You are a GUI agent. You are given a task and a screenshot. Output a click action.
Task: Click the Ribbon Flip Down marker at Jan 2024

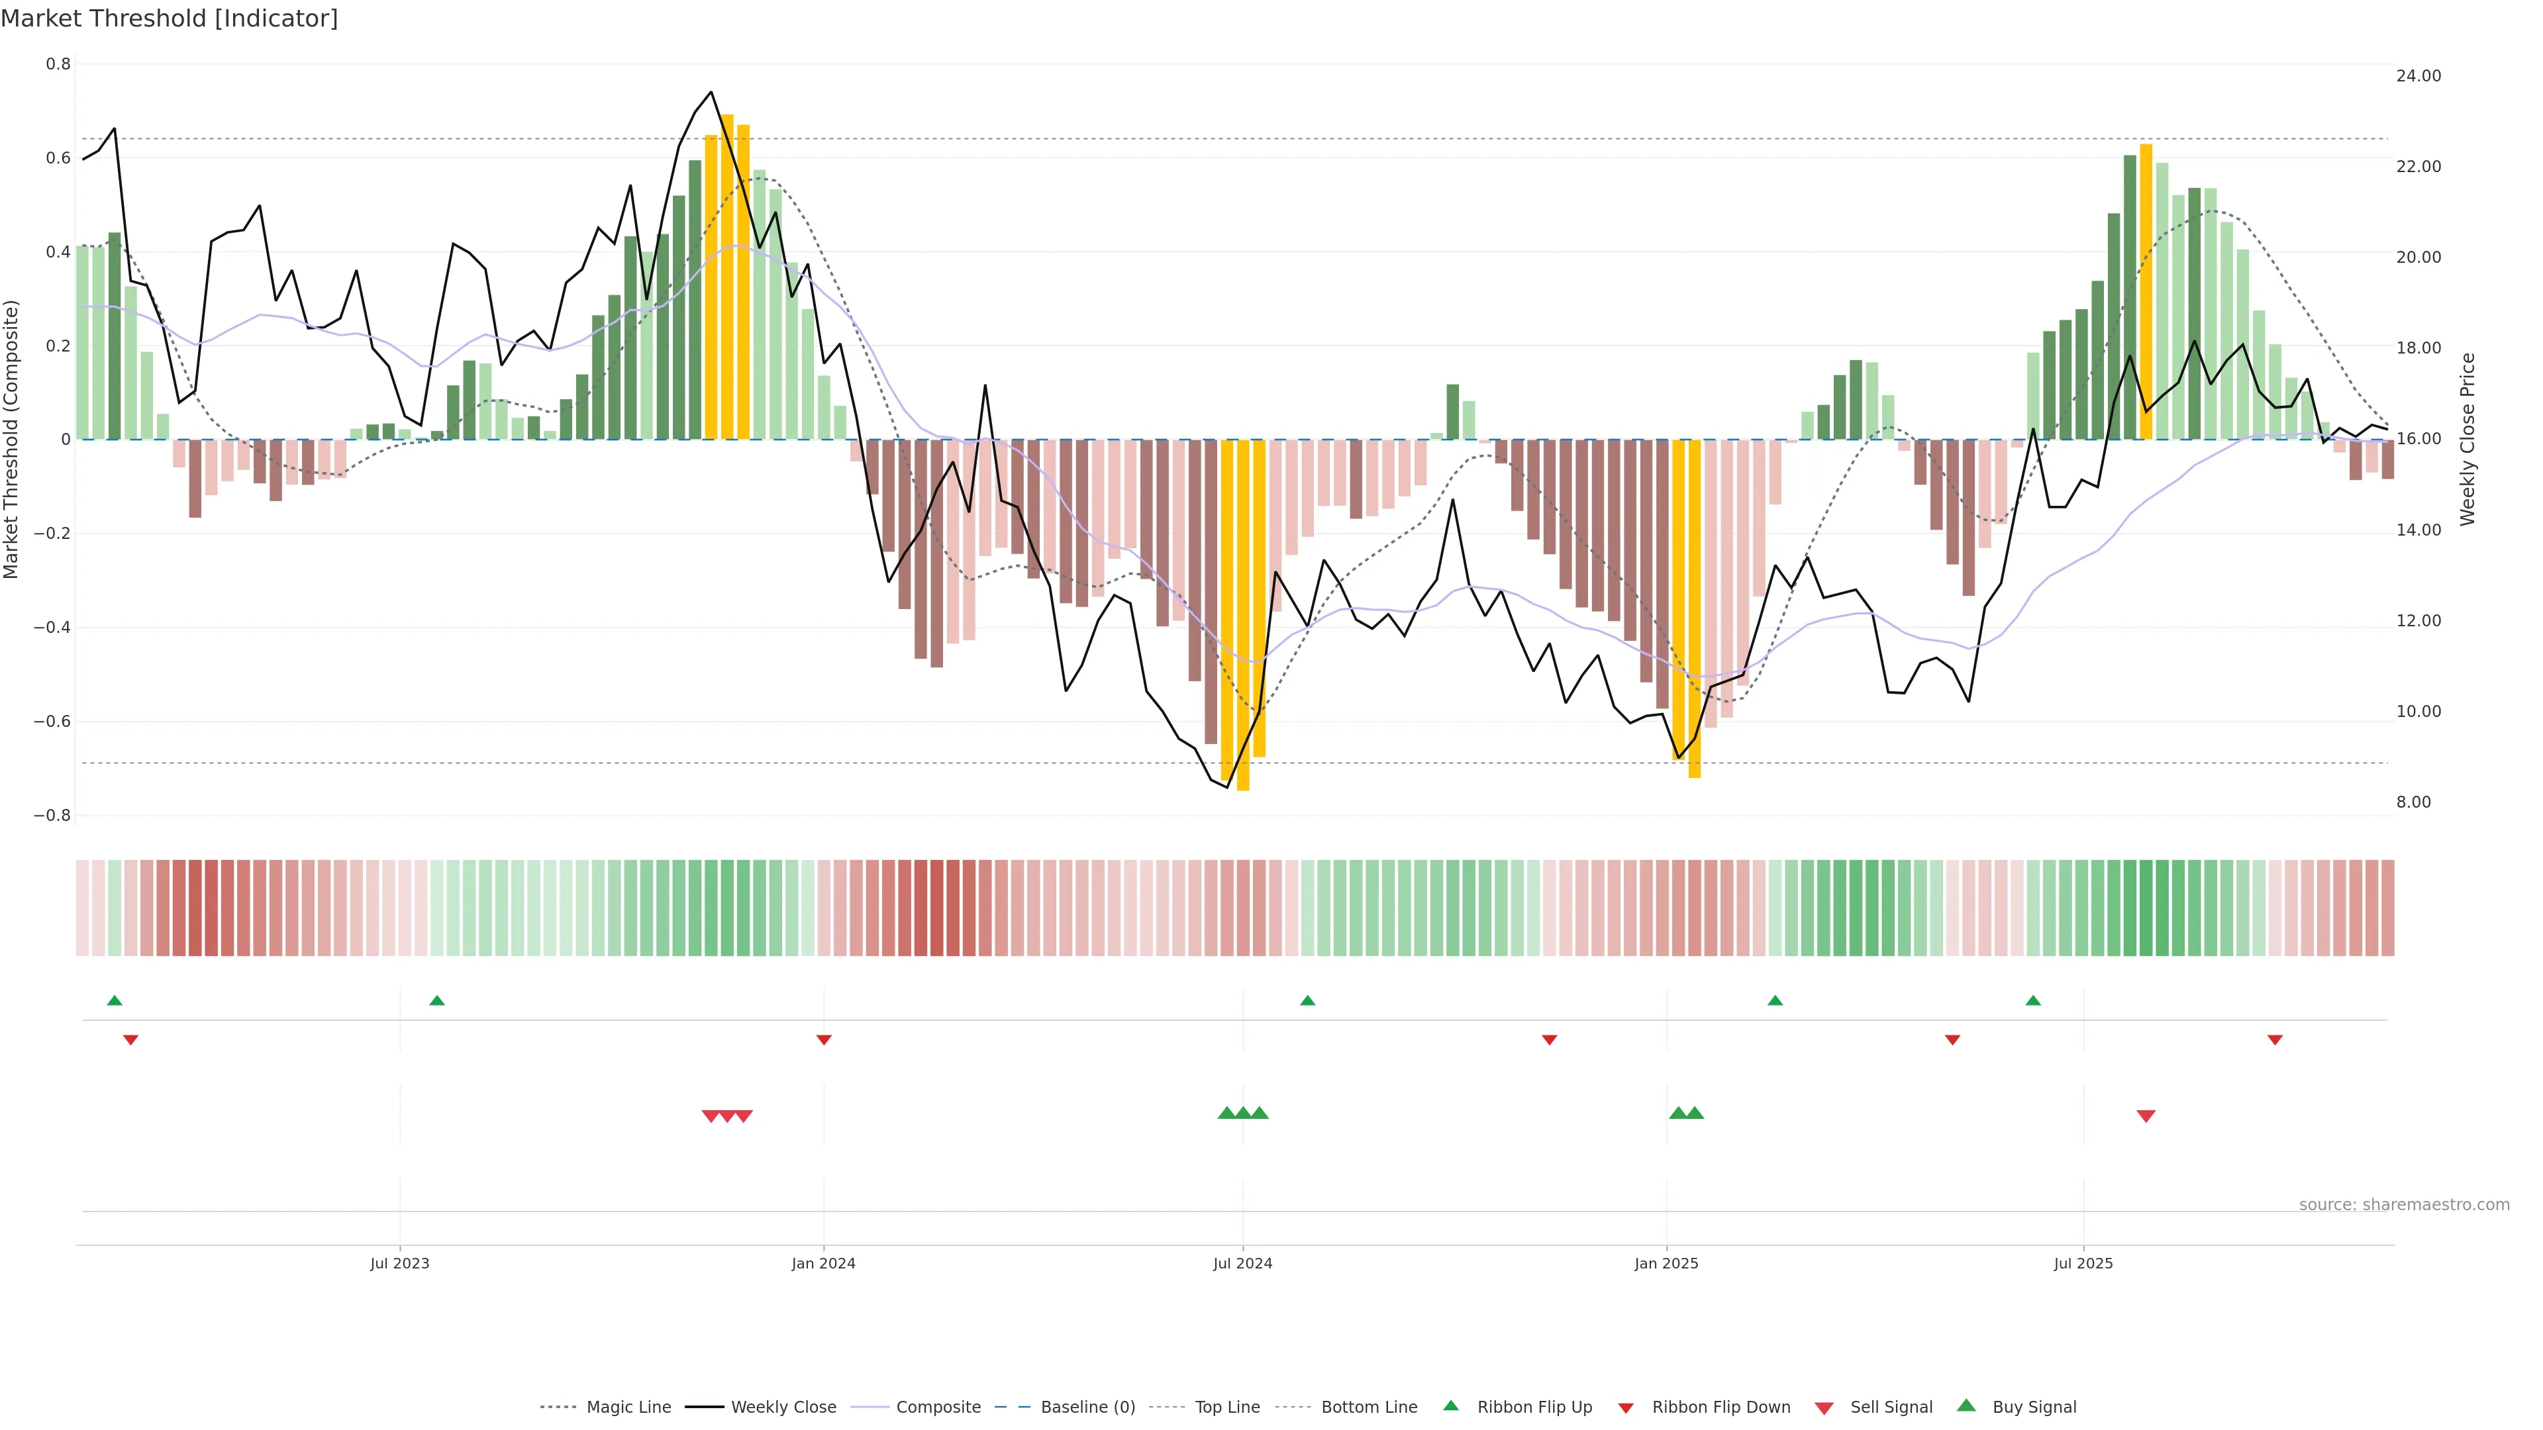point(824,1040)
